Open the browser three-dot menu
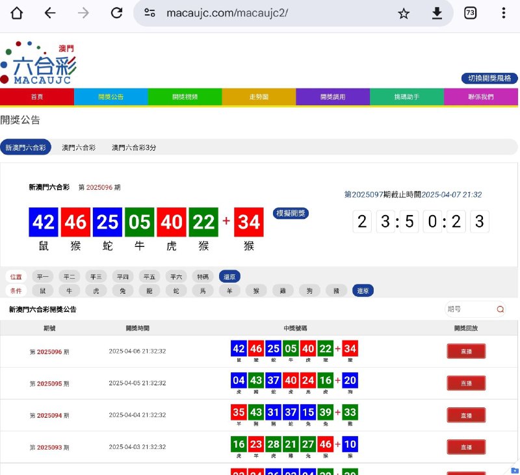Viewport: 520px width, 475px height. (x=503, y=13)
